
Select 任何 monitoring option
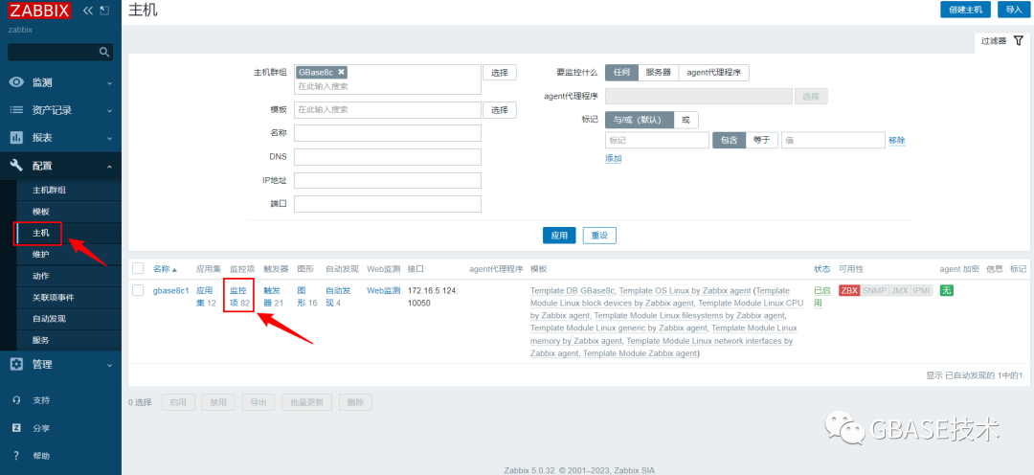click(x=622, y=73)
